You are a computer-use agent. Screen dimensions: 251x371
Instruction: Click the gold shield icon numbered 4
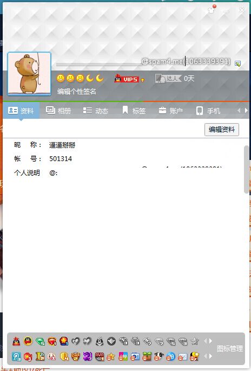pos(64,356)
